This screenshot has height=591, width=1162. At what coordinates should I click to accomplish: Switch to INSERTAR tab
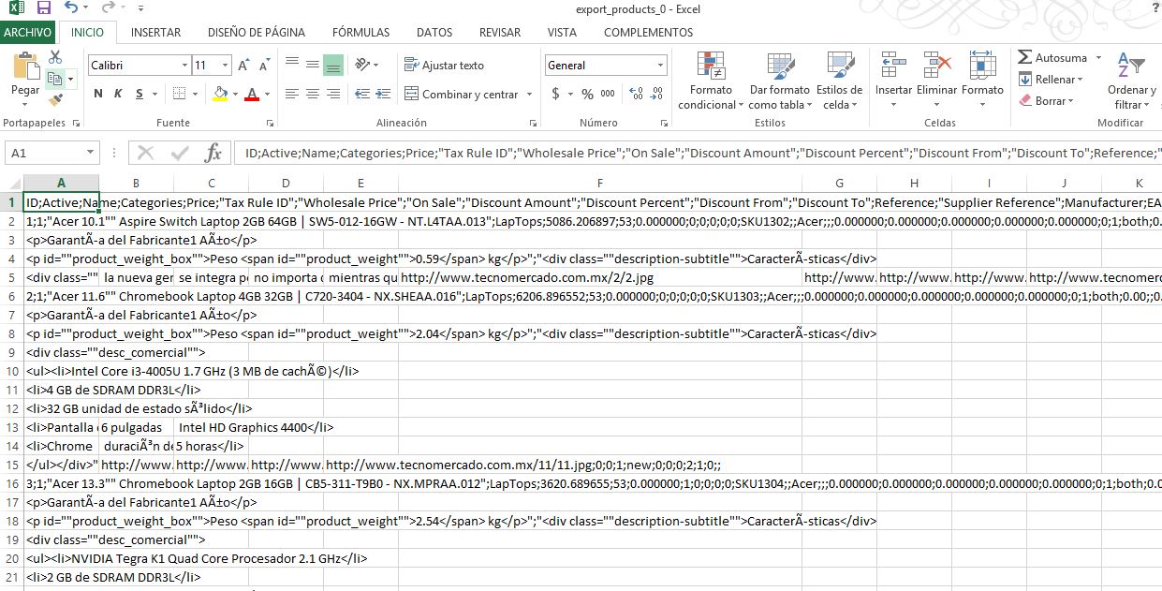pyautogui.click(x=156, y=32)
